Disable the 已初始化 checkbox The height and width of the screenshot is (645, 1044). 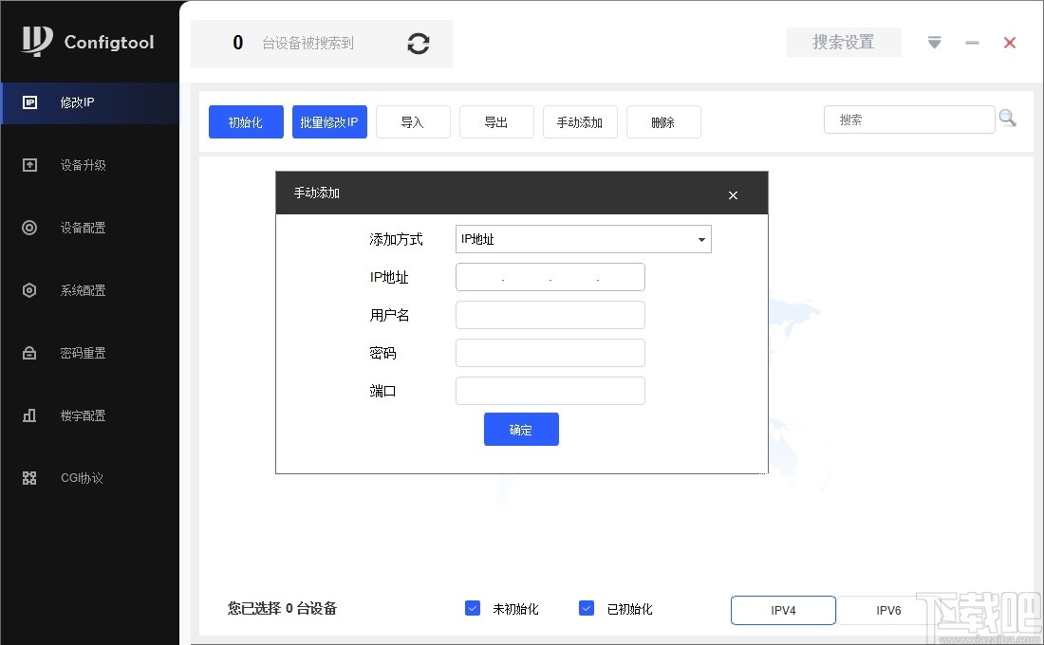(x=587, y=608)
